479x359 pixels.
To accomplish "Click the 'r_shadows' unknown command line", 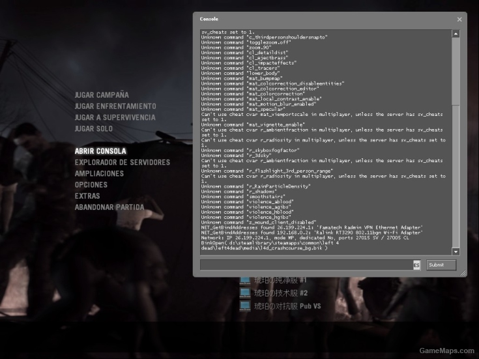I will (x=239, y=192).
